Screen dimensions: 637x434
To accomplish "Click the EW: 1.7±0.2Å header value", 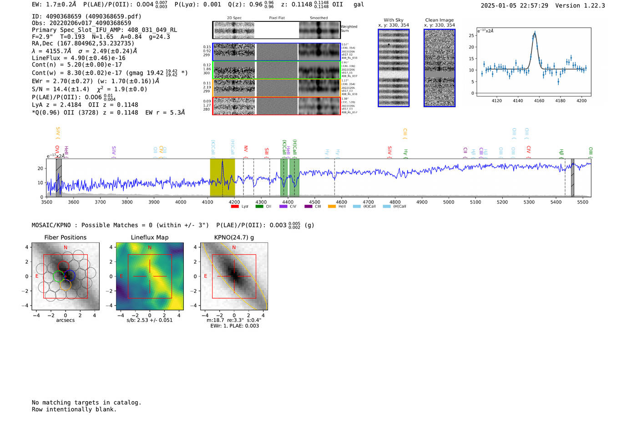I will pos(54,5).
